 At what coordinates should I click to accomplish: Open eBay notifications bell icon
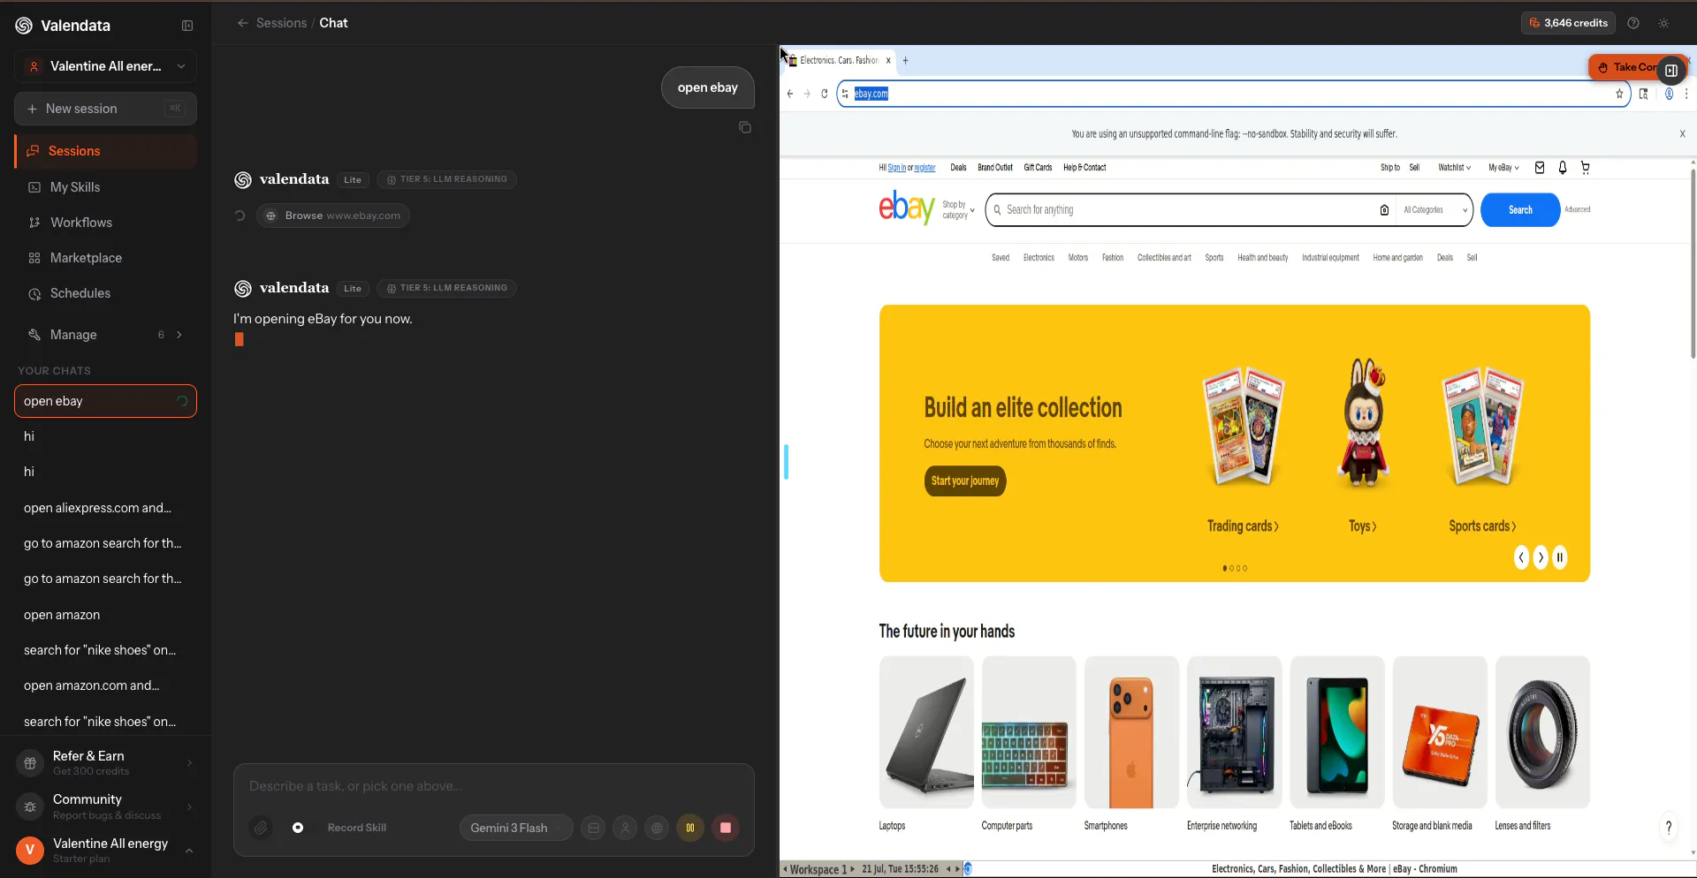pos(1563,168)
